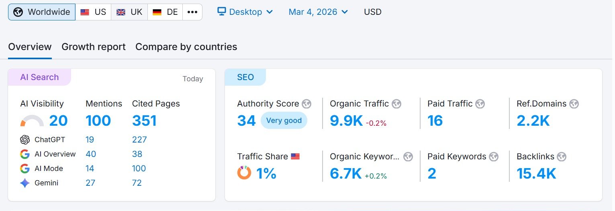Click the globe icon next to Paid Traffic
This screenshot has height=211, width=615.
point(480,104)
